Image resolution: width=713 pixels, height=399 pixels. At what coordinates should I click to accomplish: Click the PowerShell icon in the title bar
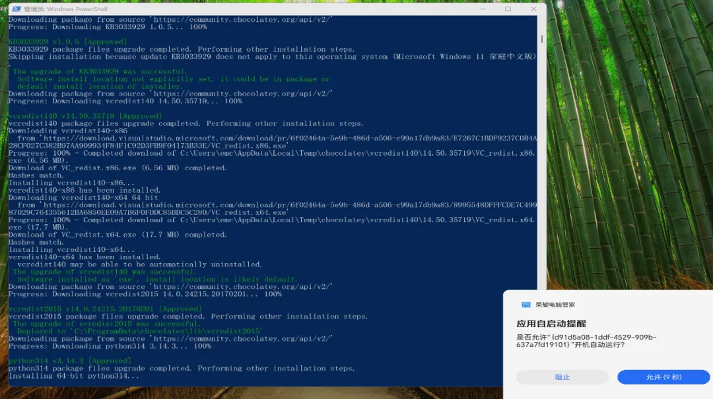pyautogui.click(x=17, y=9)
